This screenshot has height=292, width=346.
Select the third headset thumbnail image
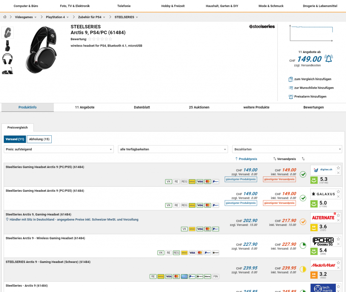7,59
